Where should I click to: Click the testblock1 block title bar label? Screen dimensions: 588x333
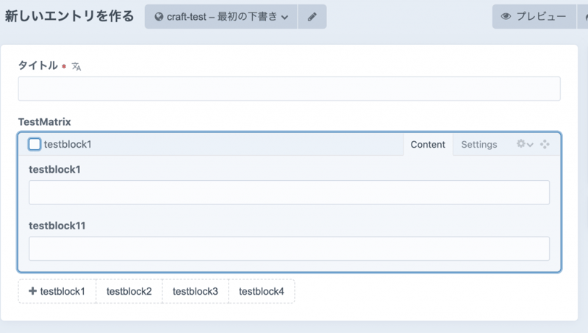(x=68, y=144)
